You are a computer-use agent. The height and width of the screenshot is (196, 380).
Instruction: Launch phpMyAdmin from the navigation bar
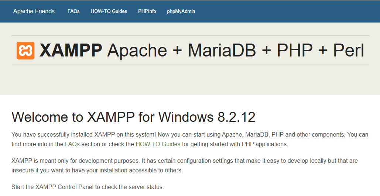(181, 11)
